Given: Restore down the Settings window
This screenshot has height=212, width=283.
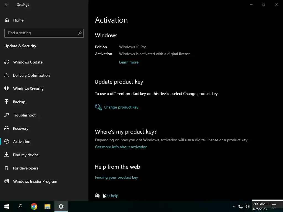Looking at the screenshot, I should point(264,4).
